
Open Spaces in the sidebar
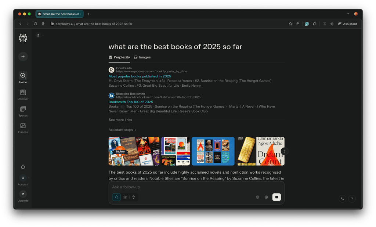[23, 111]
